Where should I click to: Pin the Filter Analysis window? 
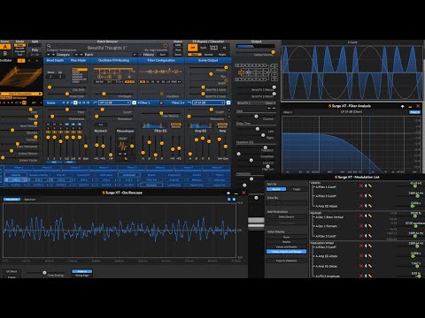pyautogui.click(x=402, y=106)
